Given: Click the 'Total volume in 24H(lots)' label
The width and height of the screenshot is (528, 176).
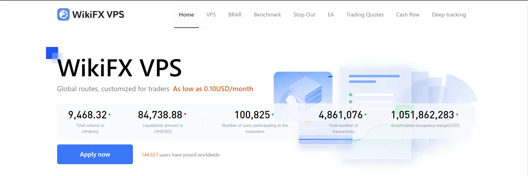Looking at the screenshot, I should (x=90, y=128).
